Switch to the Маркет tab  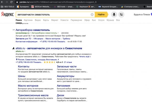55,20
